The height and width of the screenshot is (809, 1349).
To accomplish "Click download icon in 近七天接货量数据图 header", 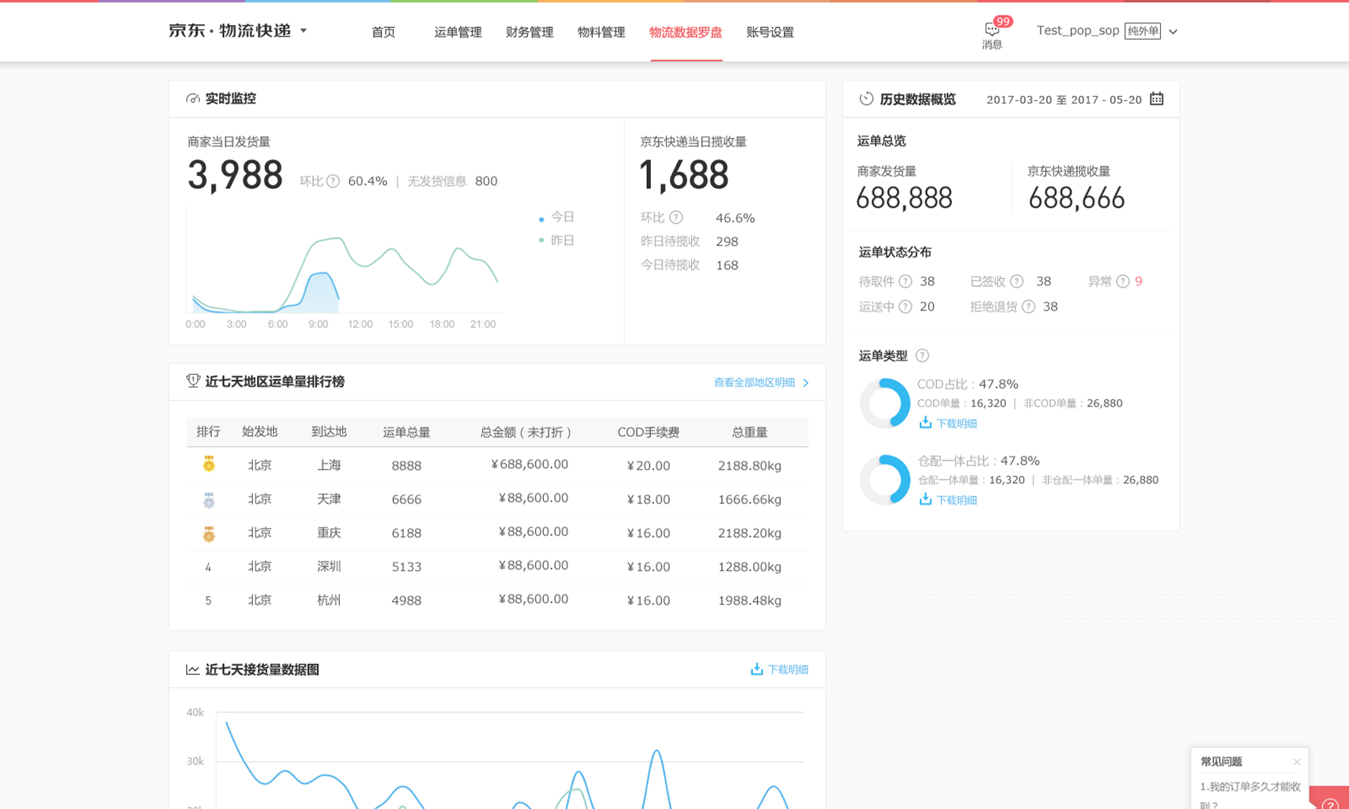I will (x=757, y=669).
